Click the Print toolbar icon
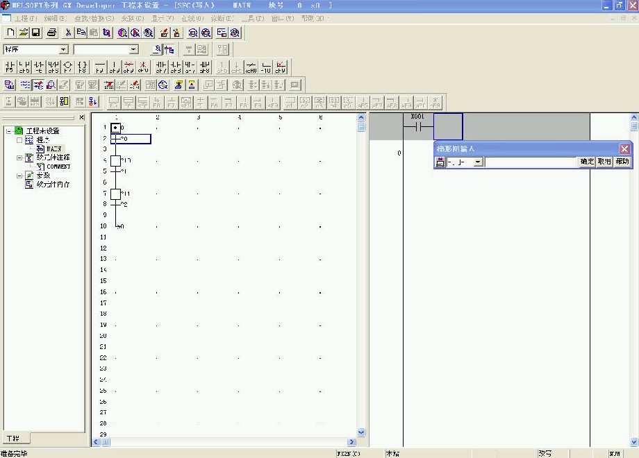The height and width of the screenshot is (458, 639). coord(51,33)
